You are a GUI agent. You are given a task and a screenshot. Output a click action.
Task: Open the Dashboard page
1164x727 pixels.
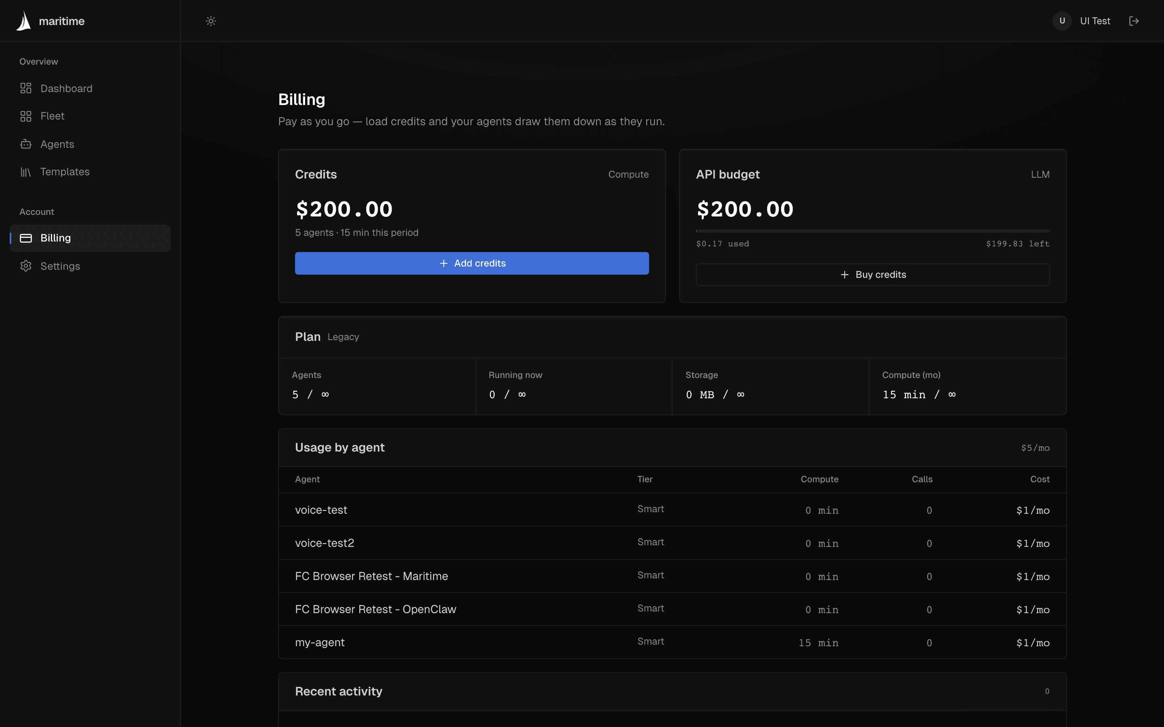pyautogui.click(x=90, y=88)
